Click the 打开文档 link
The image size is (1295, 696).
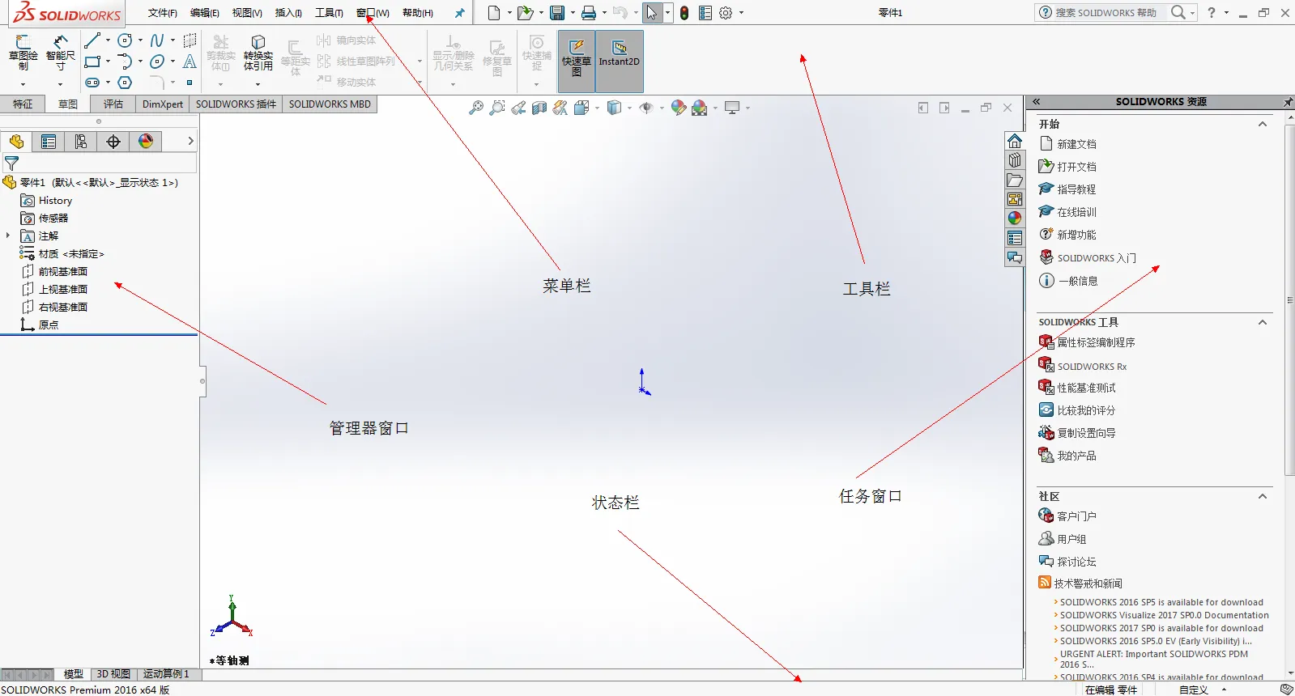[1076, 167]
